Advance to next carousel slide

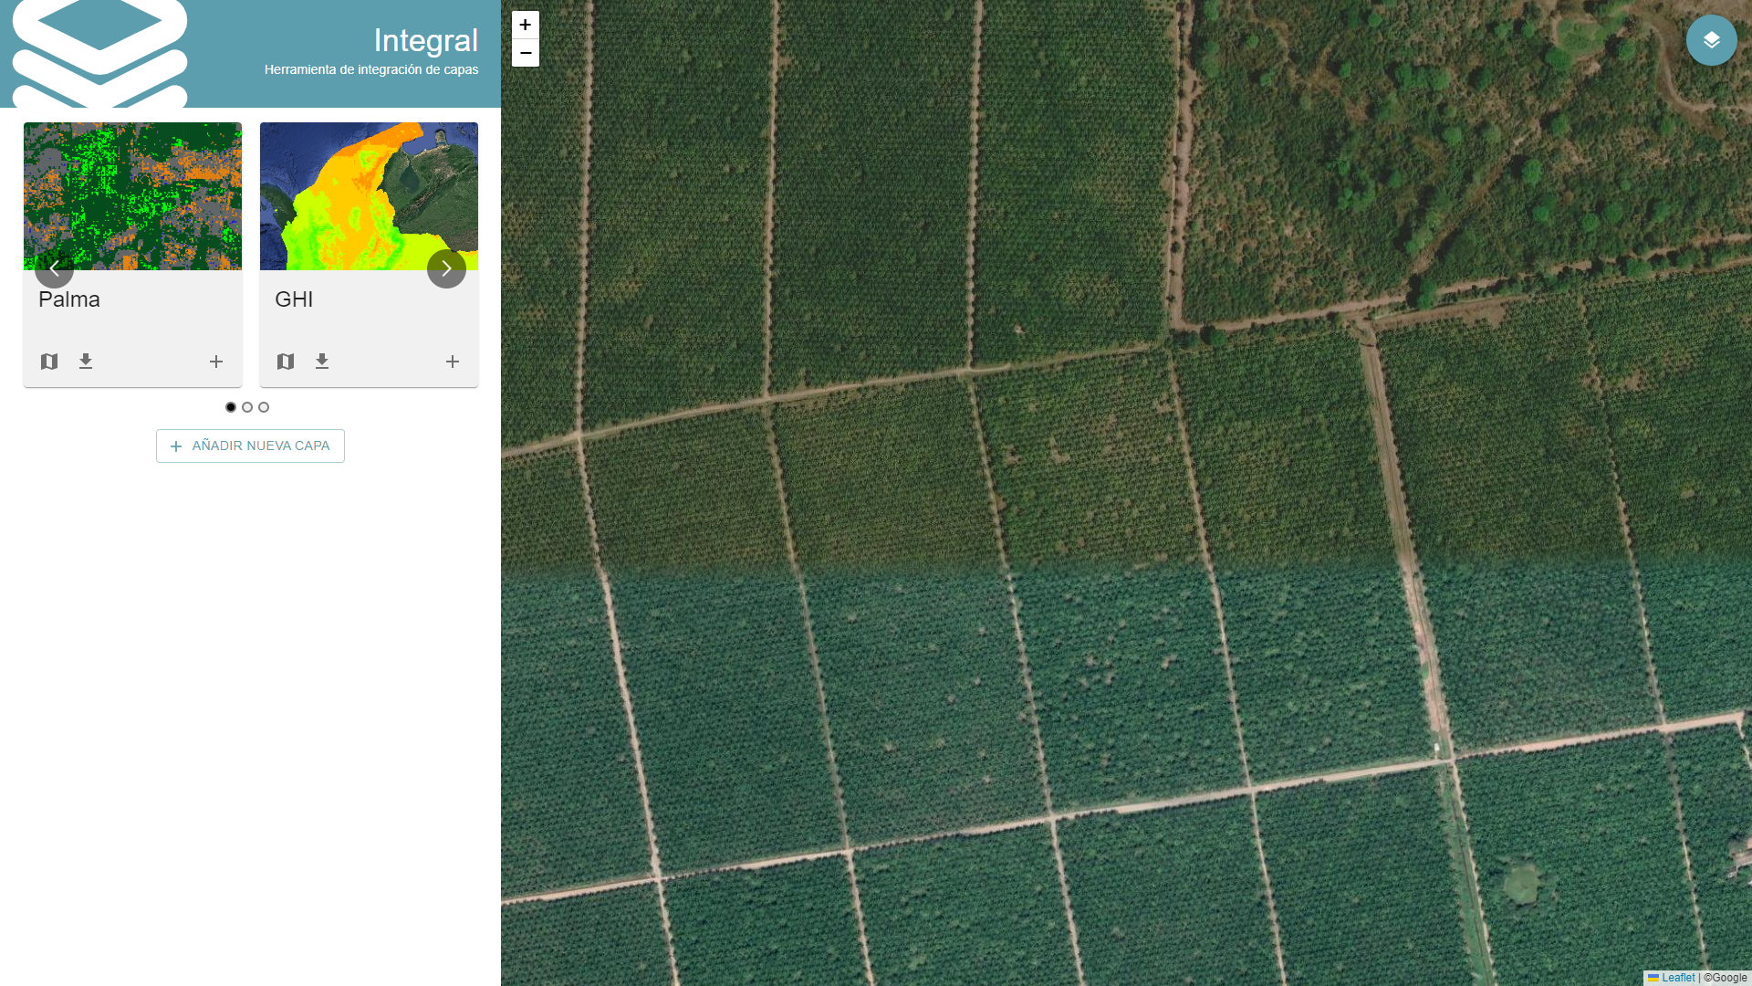446,268
